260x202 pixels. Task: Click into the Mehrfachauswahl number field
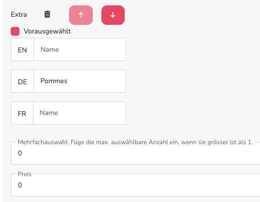pos(135,153)
